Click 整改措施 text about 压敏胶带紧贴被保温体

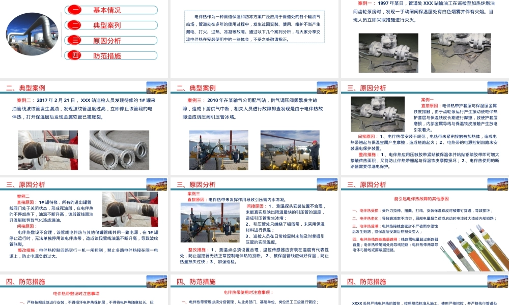[425, 161]
